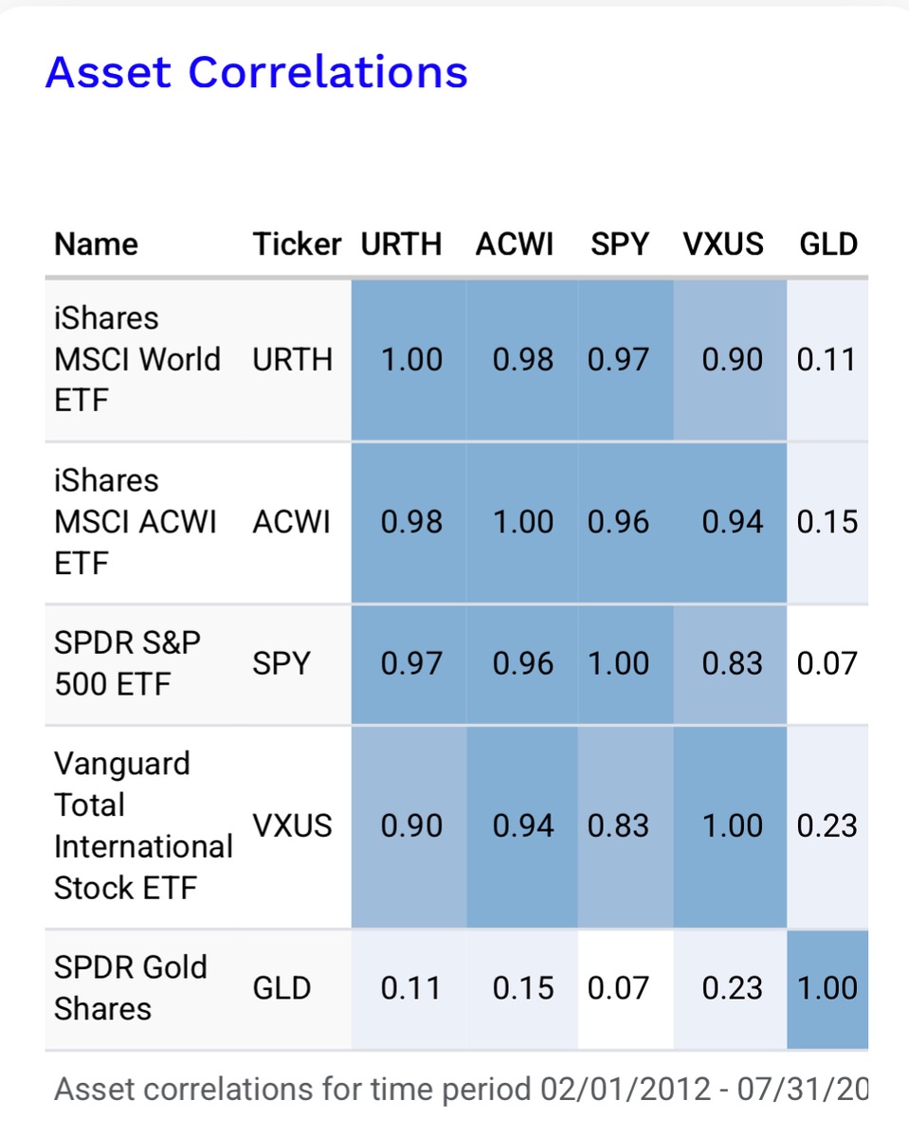Viewport: 909px width, 1137px height.
Task: Select the SPDR Gold Shares name
Action: pyautogui.click(x=130, y=987)
